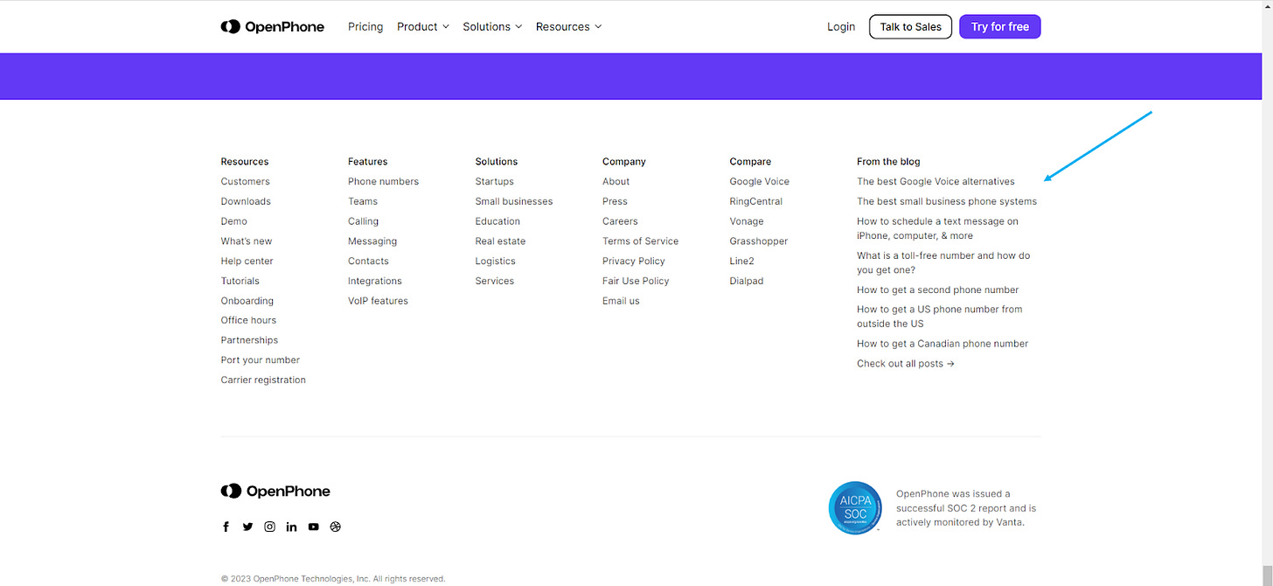Click the AICPA SOC badge

click(x=855, y=507)
